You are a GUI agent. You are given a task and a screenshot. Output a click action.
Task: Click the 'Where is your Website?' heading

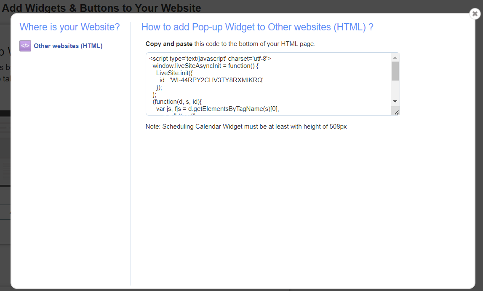pyautogui.click(x=69, y=27)
